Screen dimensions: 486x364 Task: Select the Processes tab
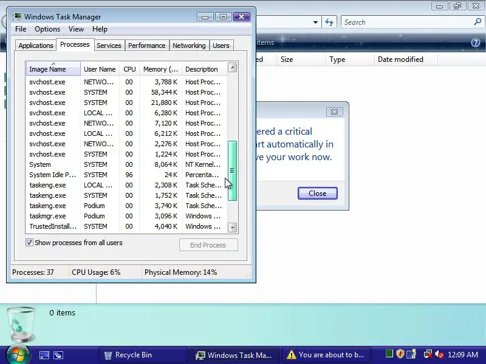click(x=75, y=44)
